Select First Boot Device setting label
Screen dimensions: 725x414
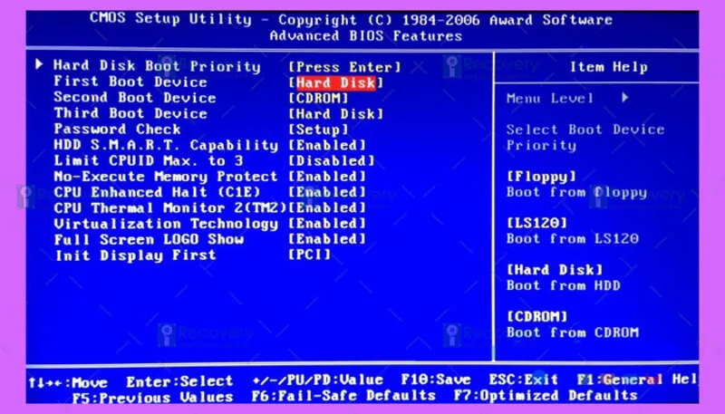click(130, 82)
